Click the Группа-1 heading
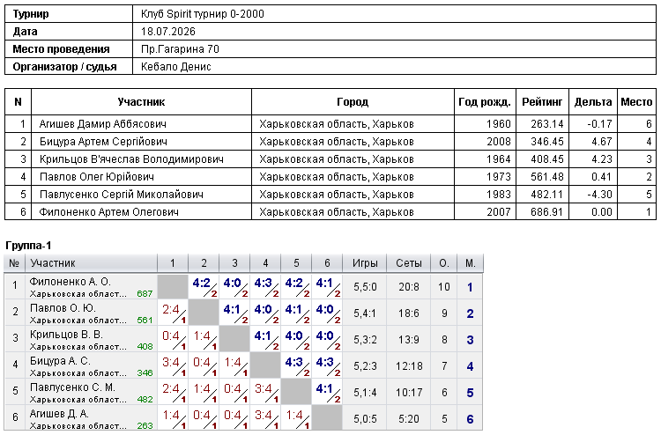 pyautogui.click(x=28, y=246)
